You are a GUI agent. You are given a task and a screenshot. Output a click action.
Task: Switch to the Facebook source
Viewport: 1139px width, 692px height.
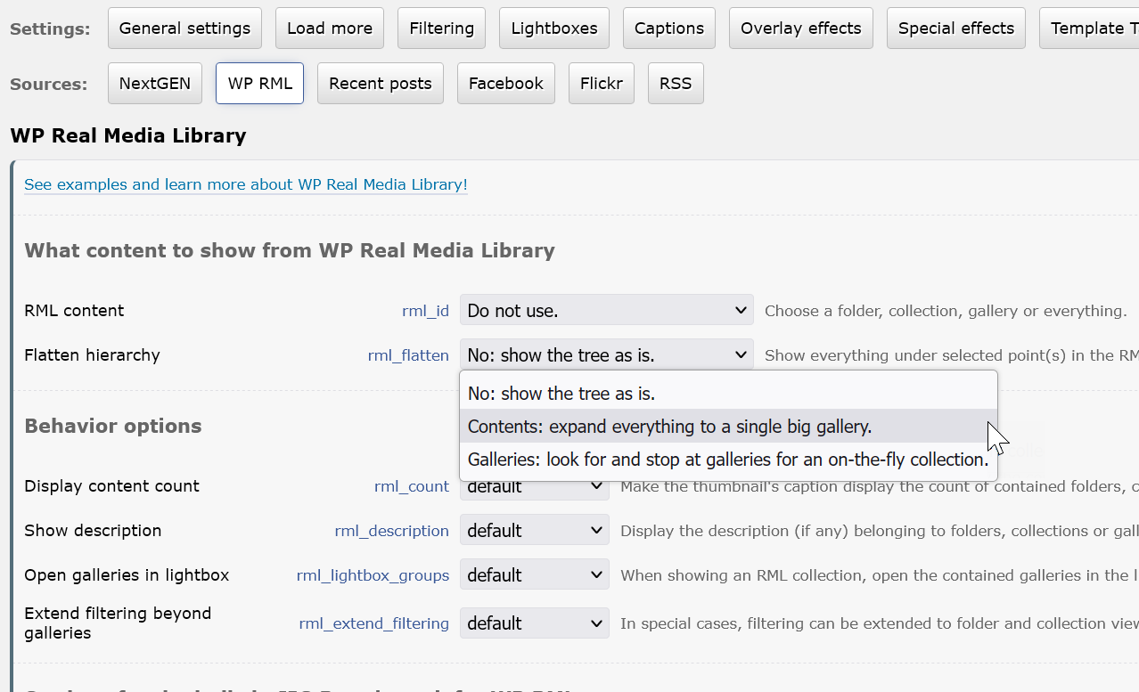coord(505,84)
